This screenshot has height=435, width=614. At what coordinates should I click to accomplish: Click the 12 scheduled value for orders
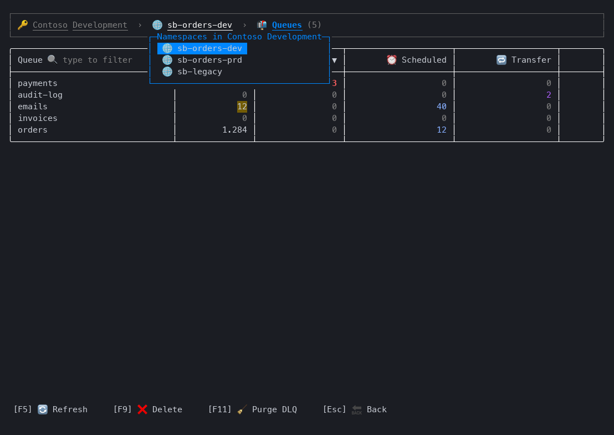pos(442,129)
